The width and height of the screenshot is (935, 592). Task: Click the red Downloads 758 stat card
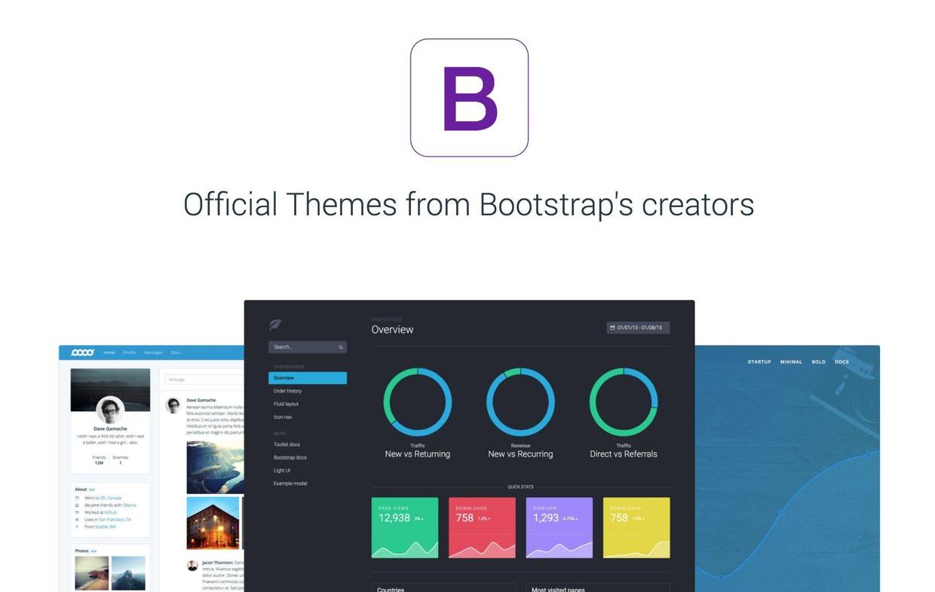[x=482, y=527]
